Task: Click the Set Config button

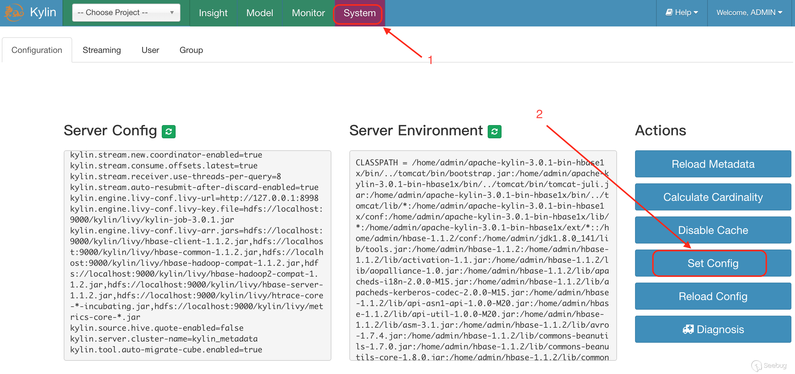Action: [713, 263]
